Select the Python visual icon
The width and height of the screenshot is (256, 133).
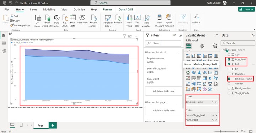click(216, 78)
